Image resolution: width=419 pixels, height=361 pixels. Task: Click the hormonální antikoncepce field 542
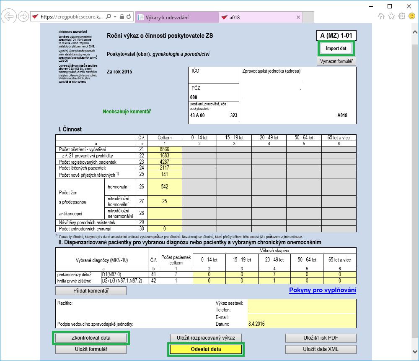pyautogui.click(x=165, y=187)
